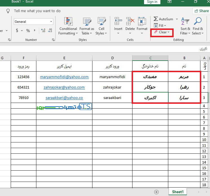Open Sort & Filter
This screenshot has width=210, height=196.
point(185,26)
